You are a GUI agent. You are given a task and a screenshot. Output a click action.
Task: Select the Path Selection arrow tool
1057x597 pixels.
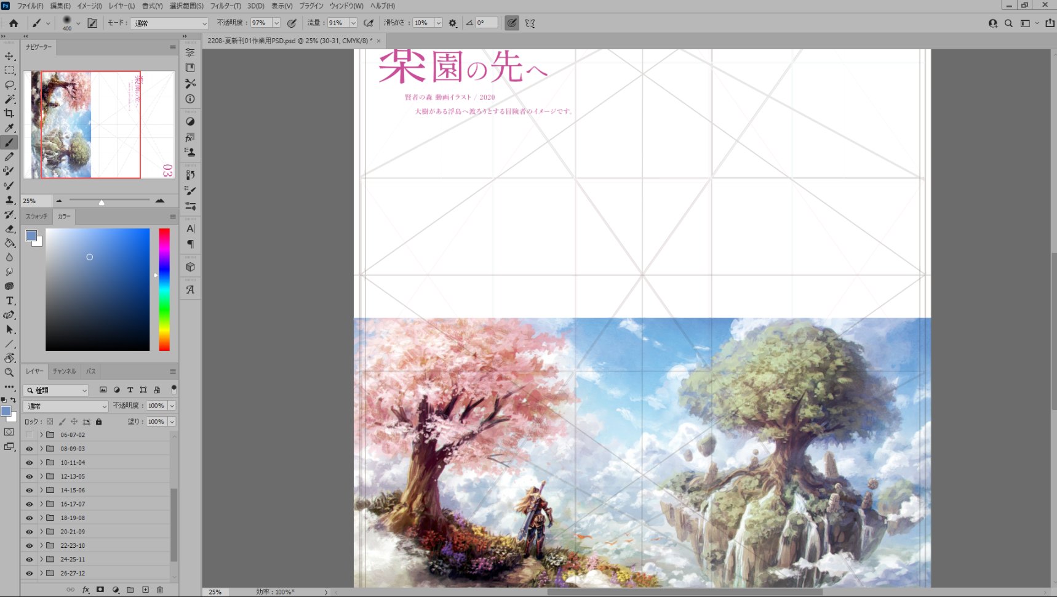[9, 330]
